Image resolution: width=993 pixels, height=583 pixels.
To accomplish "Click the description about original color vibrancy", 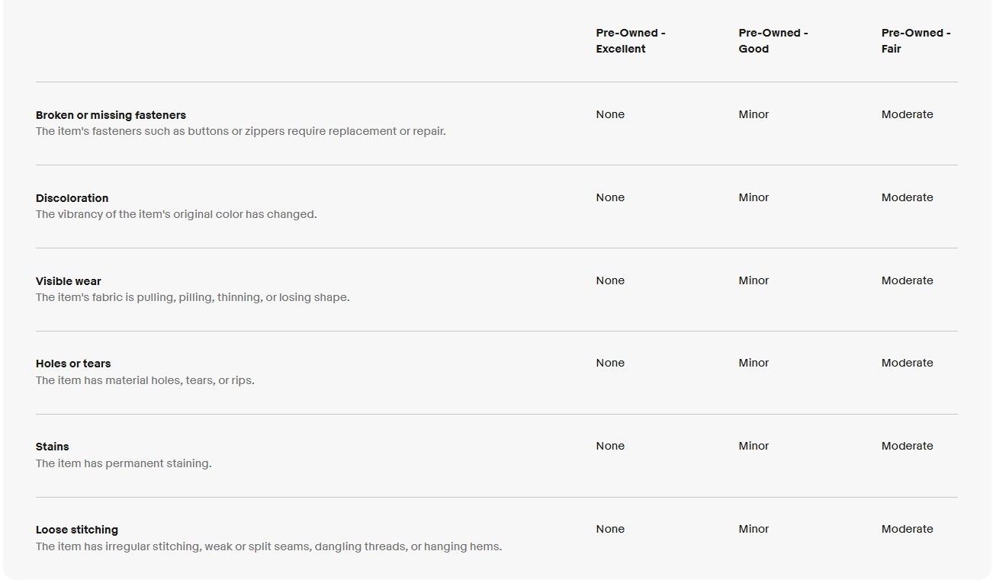I will coord(176,214).
